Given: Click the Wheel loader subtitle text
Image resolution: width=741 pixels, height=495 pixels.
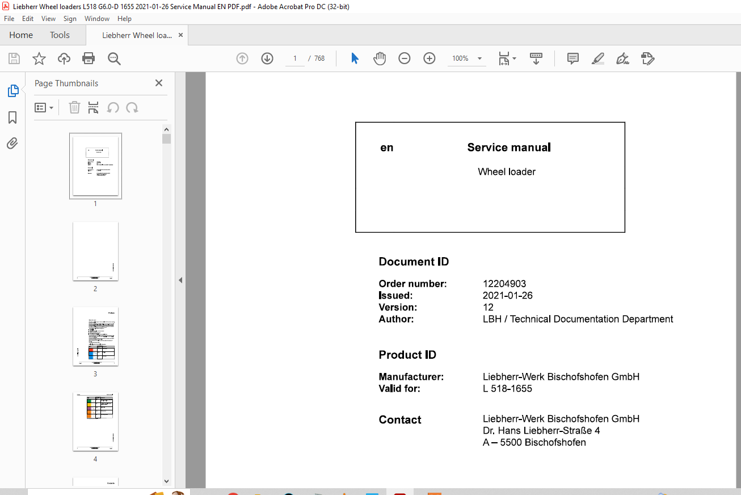Looking at the screenshot, I should click(507, 172).
